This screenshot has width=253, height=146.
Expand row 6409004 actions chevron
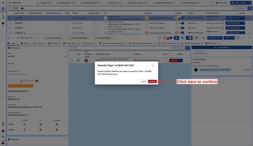249,28
